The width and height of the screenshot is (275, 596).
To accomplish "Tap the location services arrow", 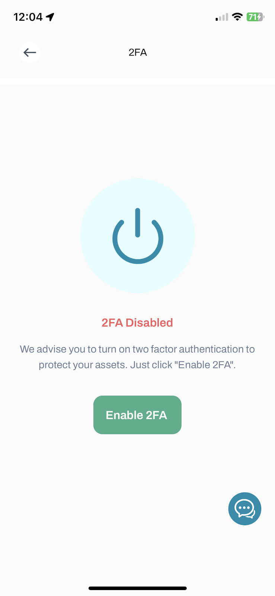I will coord(50,17).
